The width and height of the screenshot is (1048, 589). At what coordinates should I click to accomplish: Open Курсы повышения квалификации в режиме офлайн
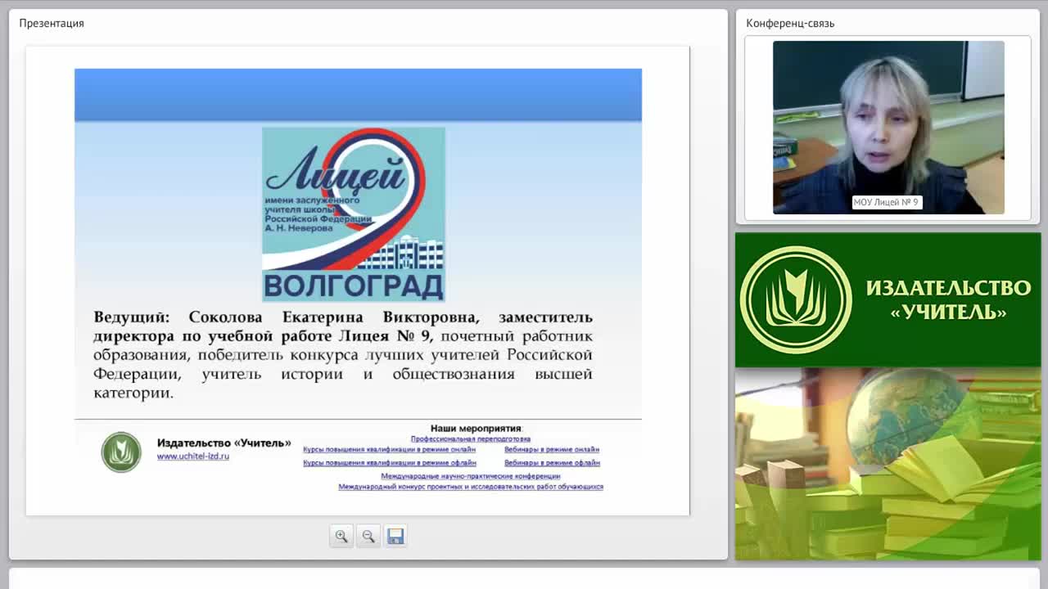tap(390, 463)
